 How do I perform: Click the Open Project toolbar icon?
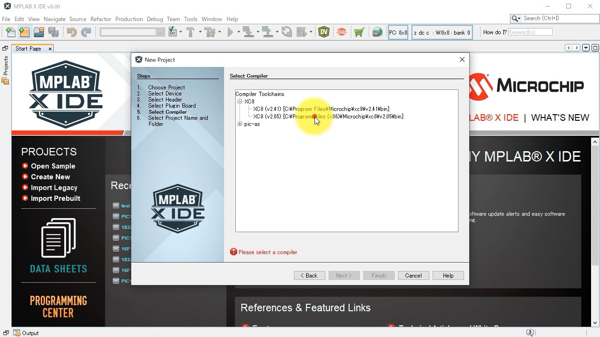click(x=39, y=32)
